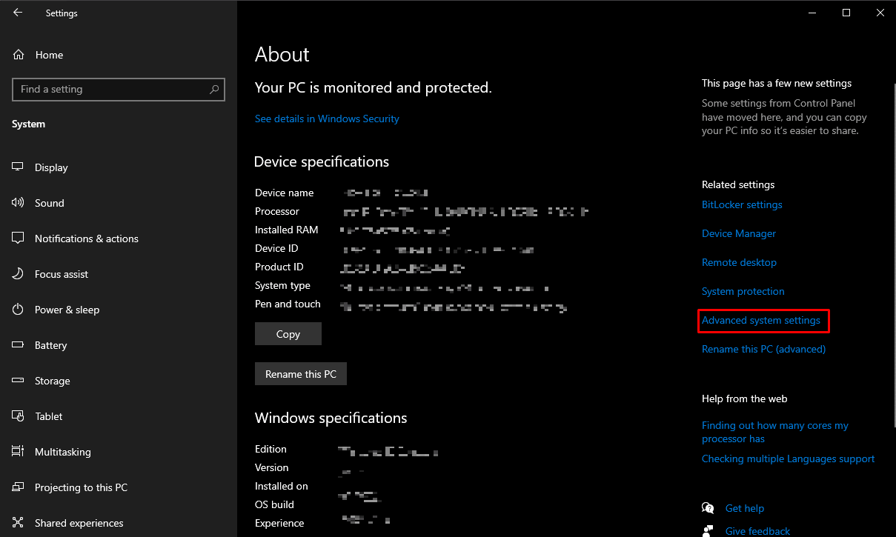Click the Pen and touch label
Image resolution: width=896 pixels, height=537 pixels.
tap(288, 304)
